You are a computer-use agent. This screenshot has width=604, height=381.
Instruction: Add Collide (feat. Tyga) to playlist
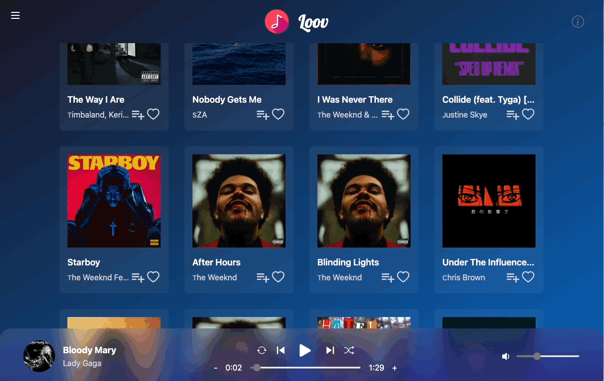[x=513, y=115]
